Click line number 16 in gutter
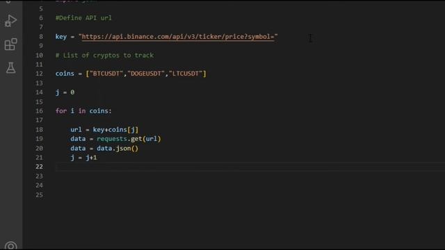The height and width of the screenshot is (250, 445). coord(39,111)
